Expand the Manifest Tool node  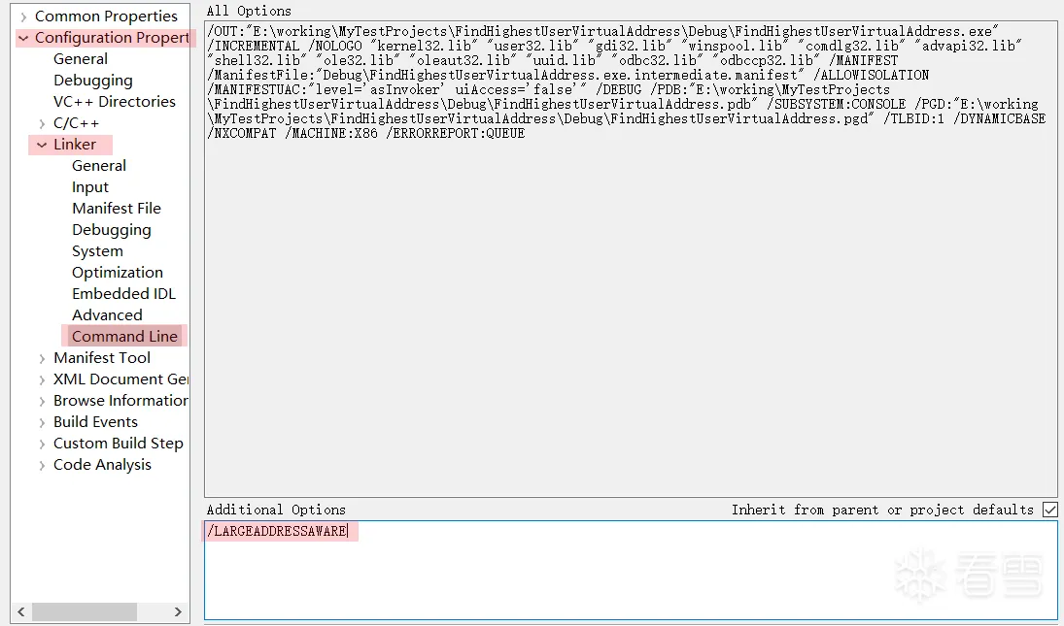tap(42, 358)
